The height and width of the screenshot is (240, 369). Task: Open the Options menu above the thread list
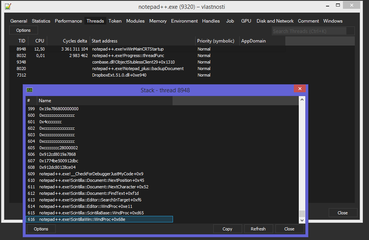pos(23,30)
